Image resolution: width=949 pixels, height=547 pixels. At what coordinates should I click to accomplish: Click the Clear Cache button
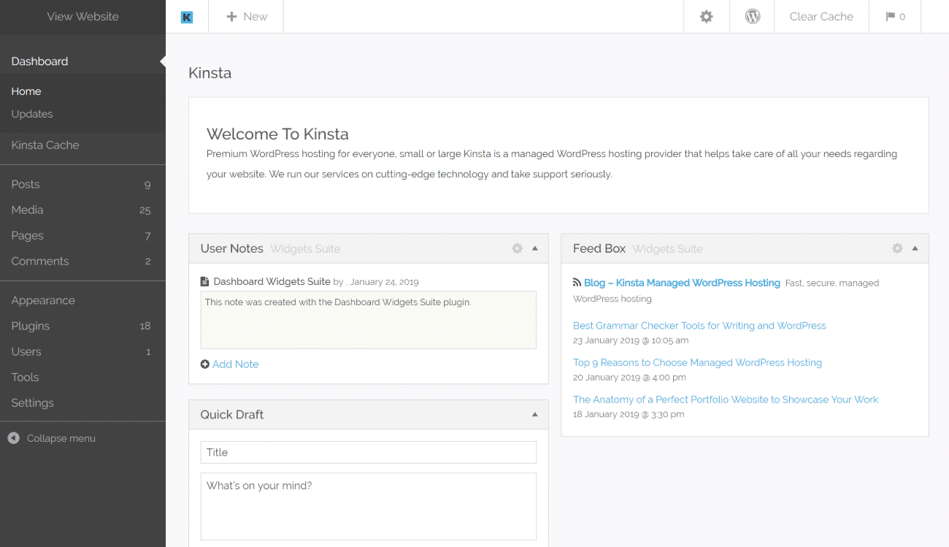(x=821, y=16)
